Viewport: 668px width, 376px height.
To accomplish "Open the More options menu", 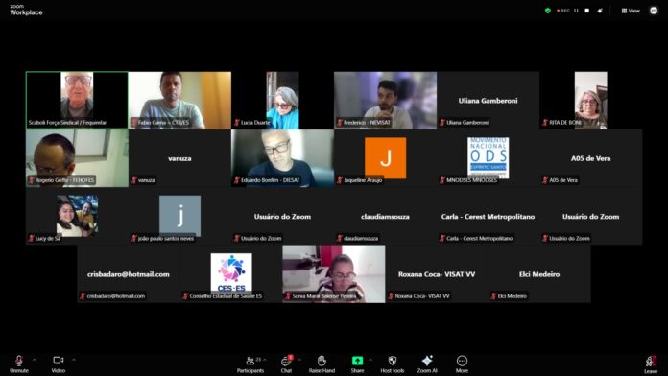I will (462, 364).
